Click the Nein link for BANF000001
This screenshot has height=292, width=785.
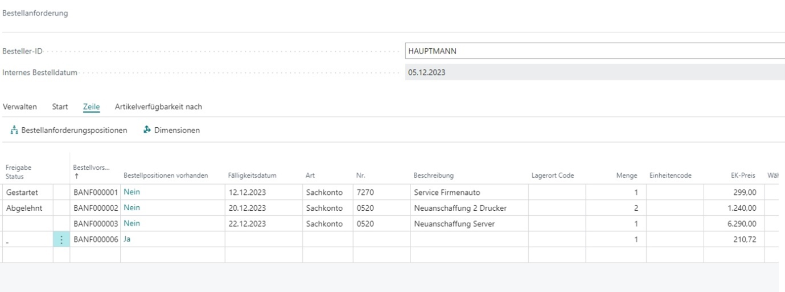point(131,192)
